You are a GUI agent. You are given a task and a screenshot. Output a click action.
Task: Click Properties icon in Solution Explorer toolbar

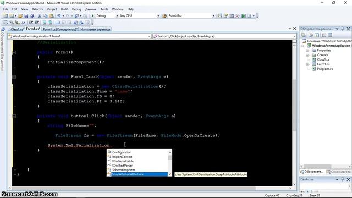303,35
